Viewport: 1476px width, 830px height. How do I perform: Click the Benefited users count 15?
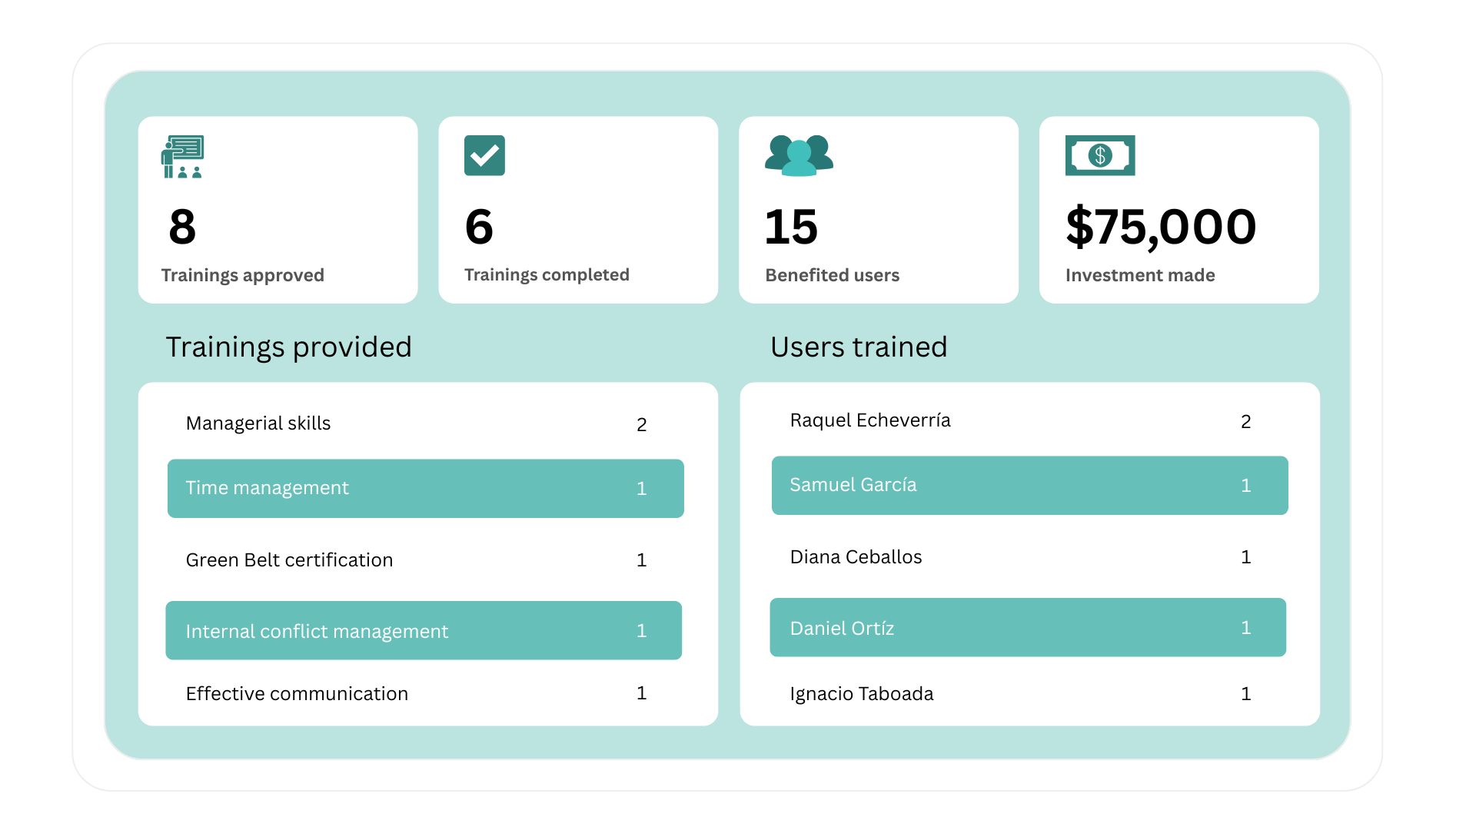pyautogui.click(x=791, y=227)
